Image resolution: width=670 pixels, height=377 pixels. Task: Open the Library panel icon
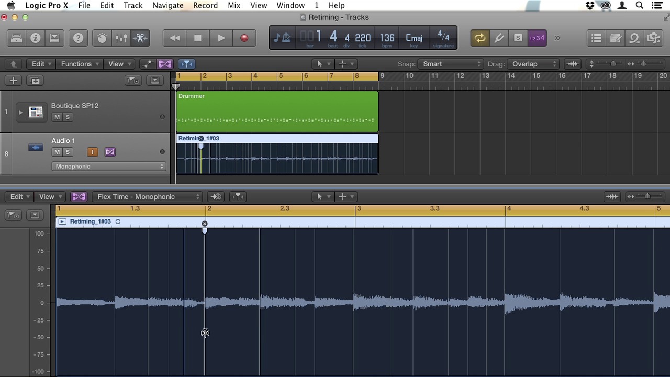[16, 38]
